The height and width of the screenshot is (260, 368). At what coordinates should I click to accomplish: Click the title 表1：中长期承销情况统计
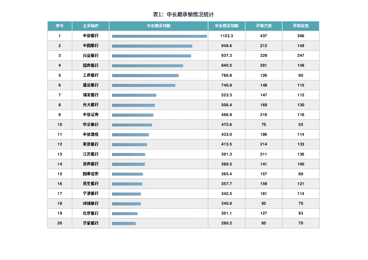[183, 14]
